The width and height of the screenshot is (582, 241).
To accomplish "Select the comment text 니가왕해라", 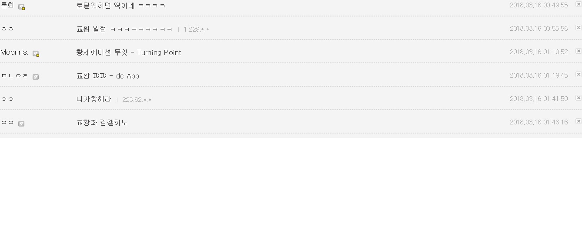I will [x=94, y=99].
